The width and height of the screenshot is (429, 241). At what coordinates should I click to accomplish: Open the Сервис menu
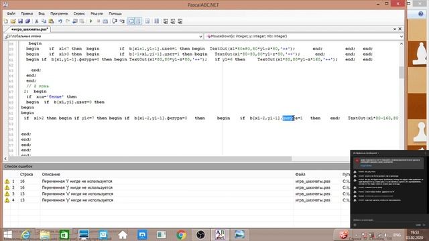tap(79, 13)
